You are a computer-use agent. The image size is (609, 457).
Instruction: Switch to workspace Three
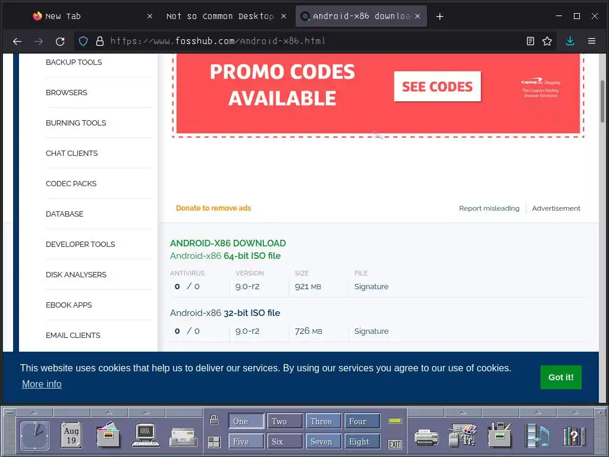pos(324,421)
